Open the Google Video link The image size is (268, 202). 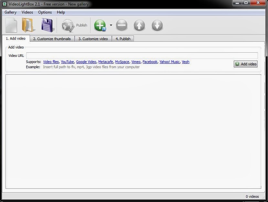tap(86, 62)
